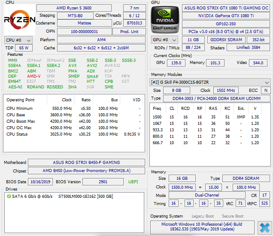Viewport: 273px width, 236px height.
Task: Click the blue X close icon
Action: tap(264, 227)
